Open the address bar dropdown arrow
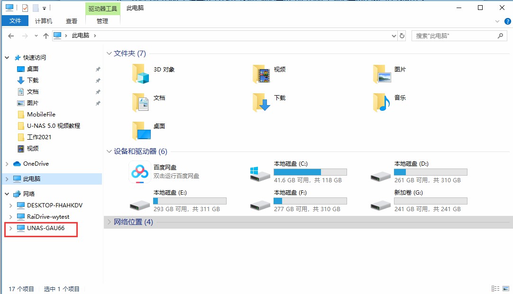The height and width of the screenshot is (294, 513). (x=393, y=35)
